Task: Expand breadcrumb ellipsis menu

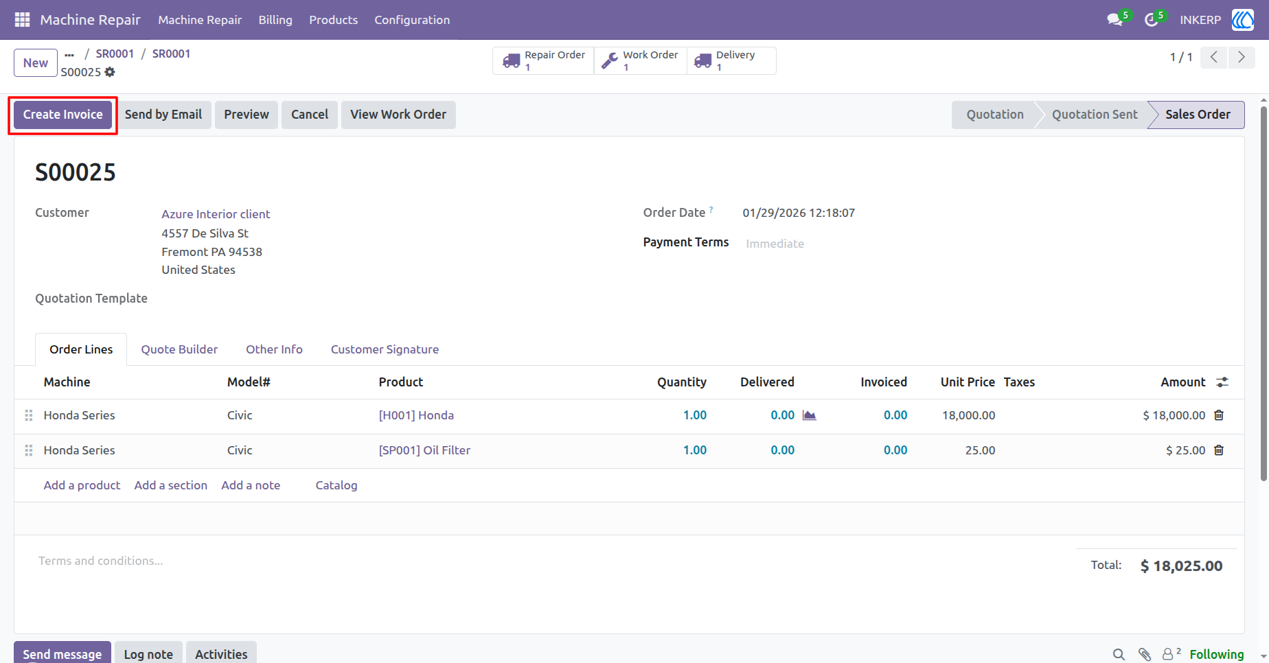Action: (69, 54)
